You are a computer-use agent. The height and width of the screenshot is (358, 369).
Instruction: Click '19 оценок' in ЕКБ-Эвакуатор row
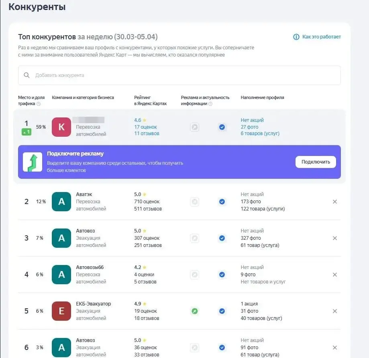click(x=145, y=311)
